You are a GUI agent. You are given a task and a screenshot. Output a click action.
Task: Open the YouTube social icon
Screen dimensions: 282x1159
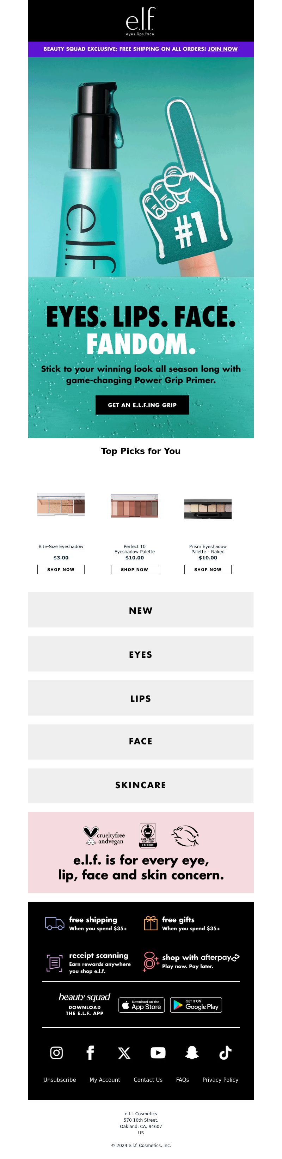tap(158, 1053)
